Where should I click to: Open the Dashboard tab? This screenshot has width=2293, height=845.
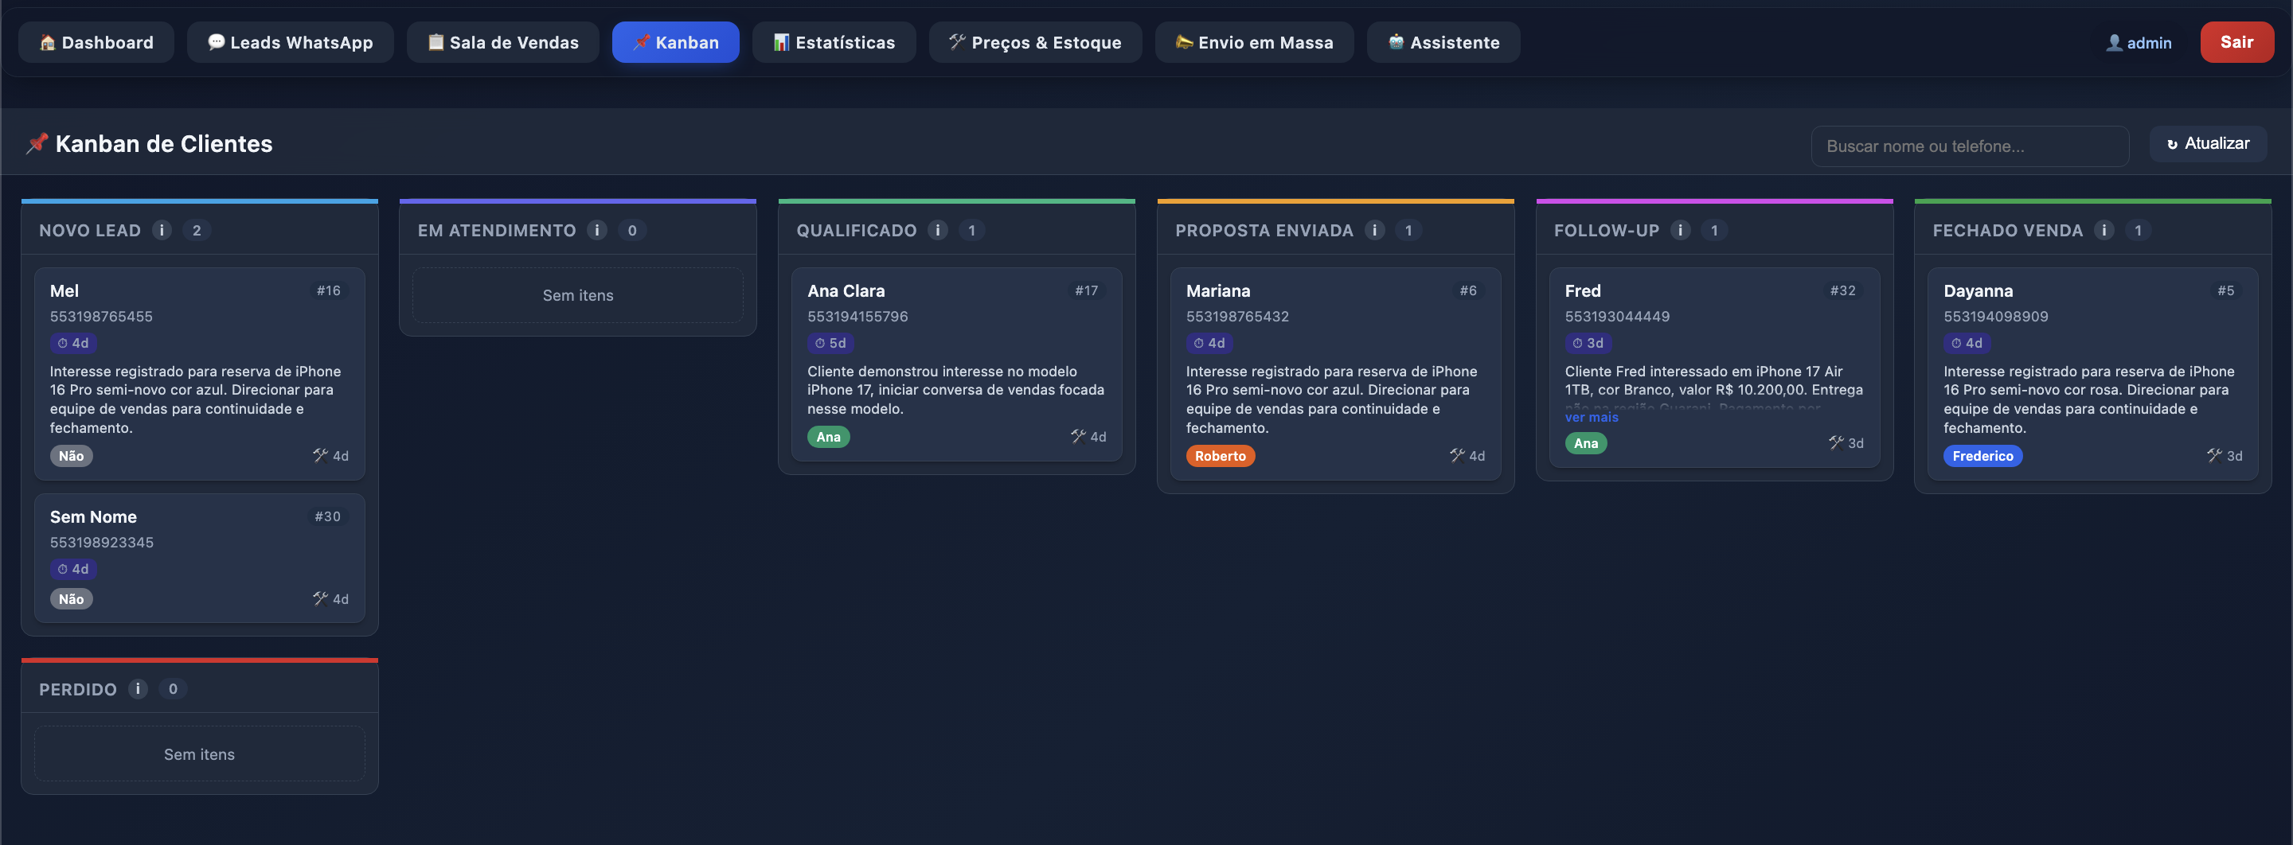pos(96,43)
